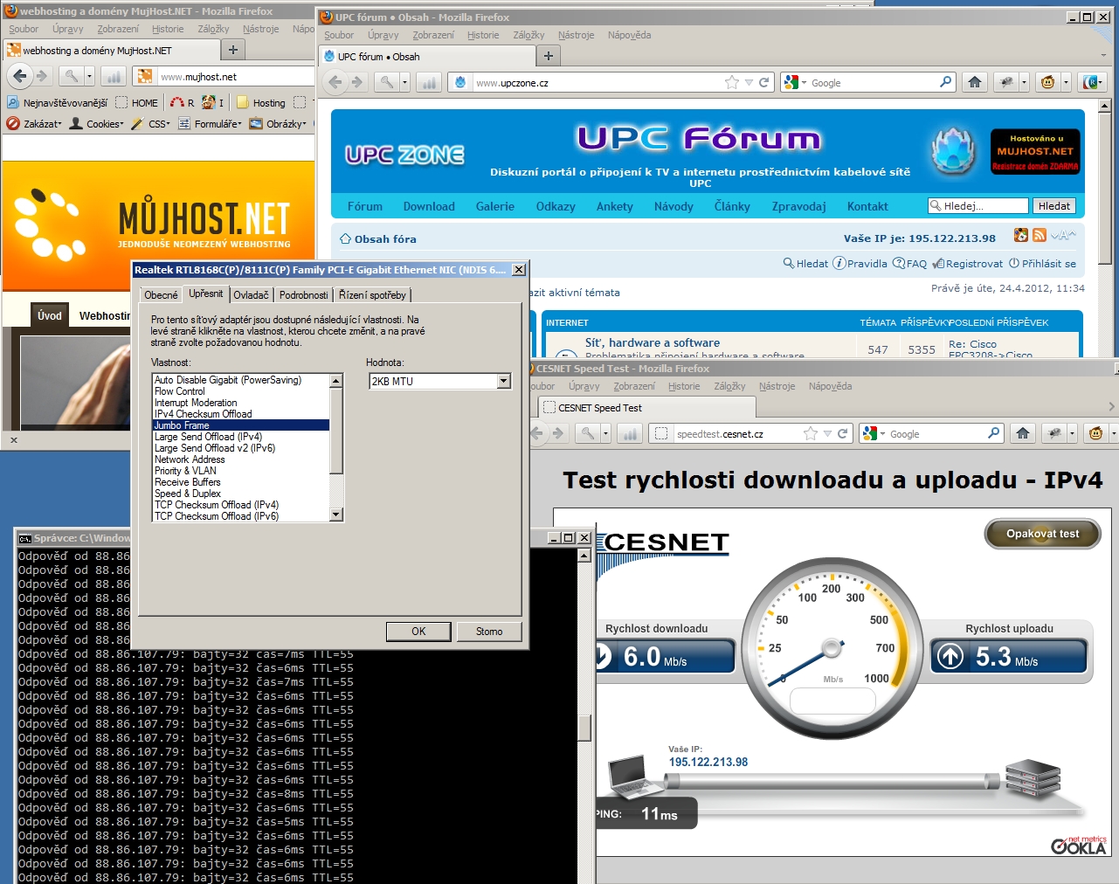Reload the speedtest.cesnet.cz page
Screen dimensions: 1119x884
[842, 433]
